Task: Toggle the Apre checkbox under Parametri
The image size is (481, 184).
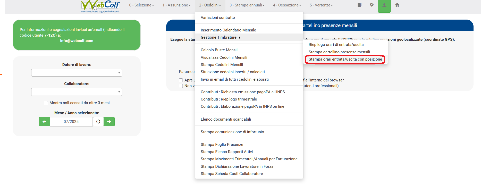Action: 181,80
